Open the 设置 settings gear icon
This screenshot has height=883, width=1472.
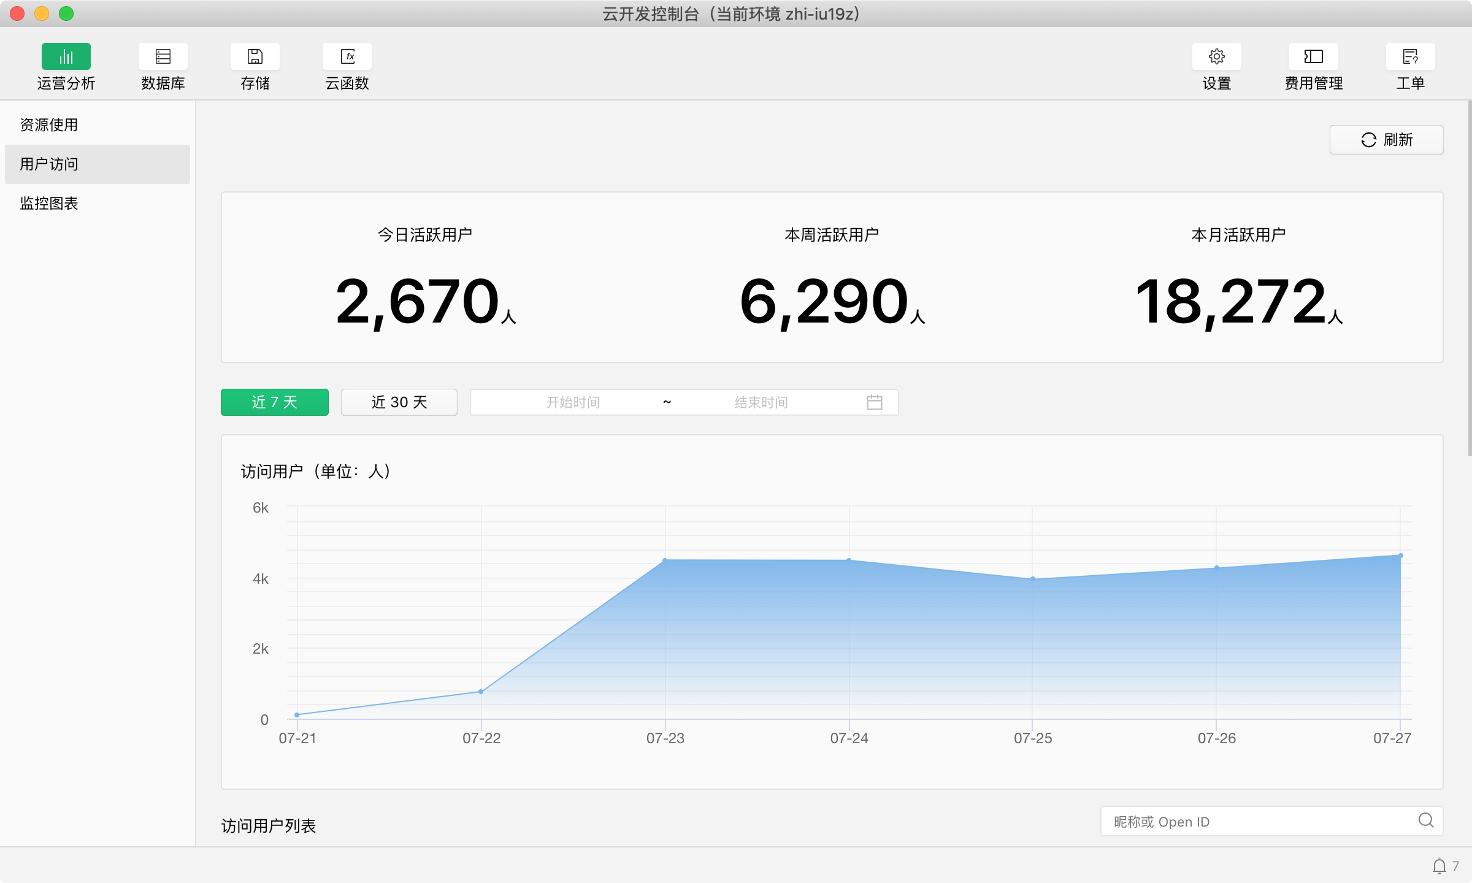[1216, 56]
